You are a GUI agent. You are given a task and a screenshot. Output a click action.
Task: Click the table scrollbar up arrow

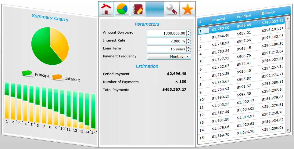(x=288, y=19)
